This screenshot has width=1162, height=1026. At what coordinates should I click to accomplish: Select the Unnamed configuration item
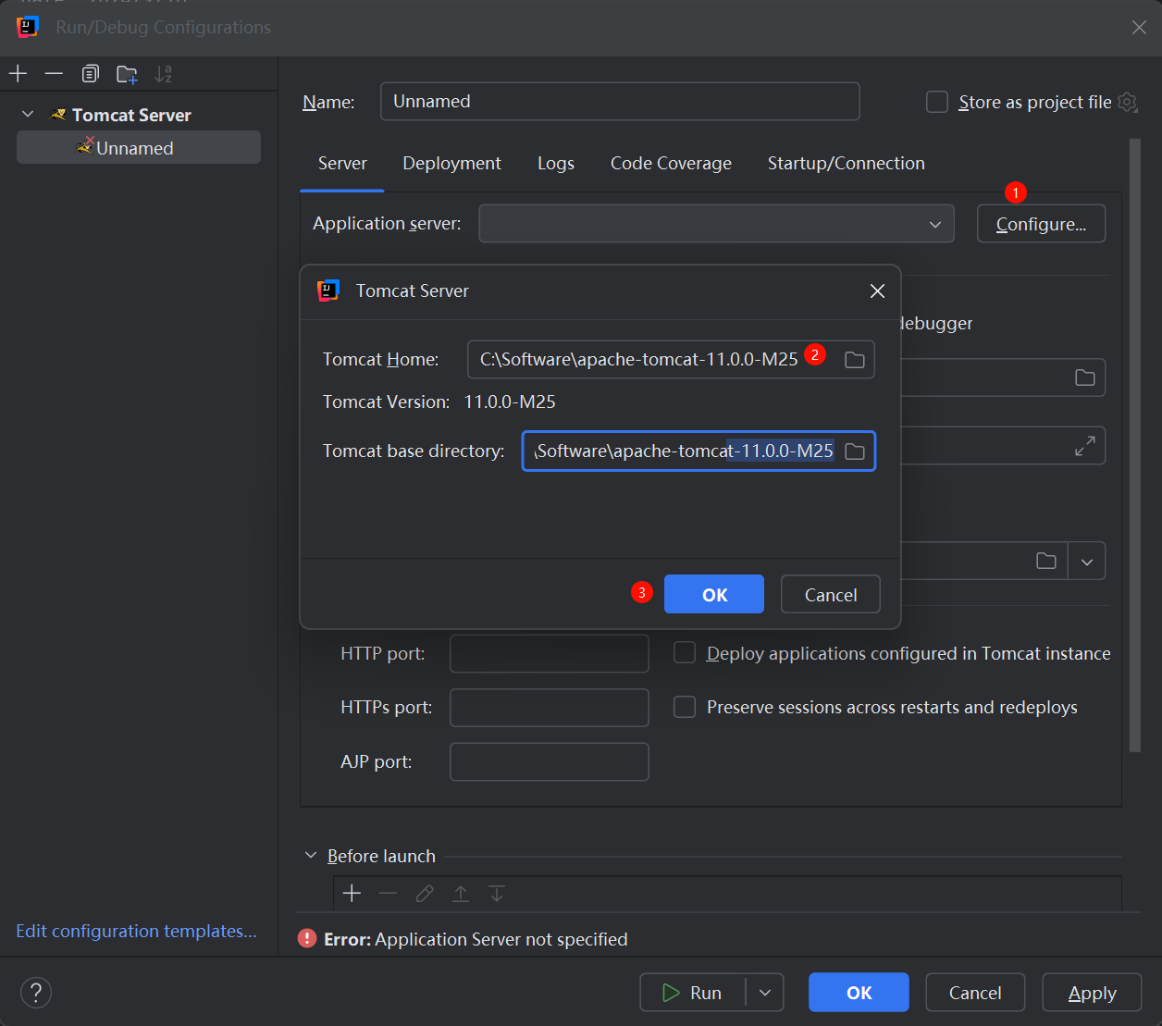(139, 147)
